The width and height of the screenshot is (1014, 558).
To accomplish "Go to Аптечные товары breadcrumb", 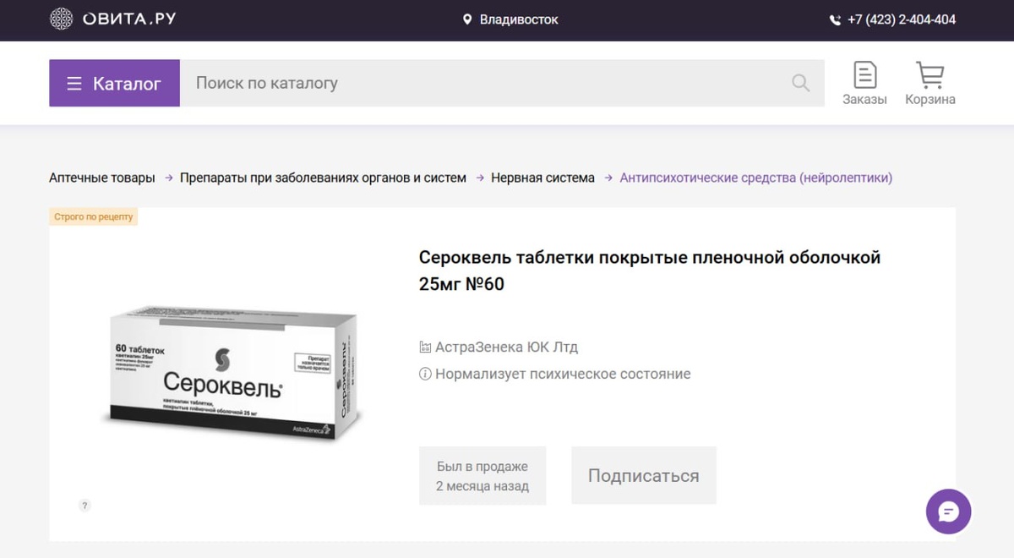I will point(102,178).
